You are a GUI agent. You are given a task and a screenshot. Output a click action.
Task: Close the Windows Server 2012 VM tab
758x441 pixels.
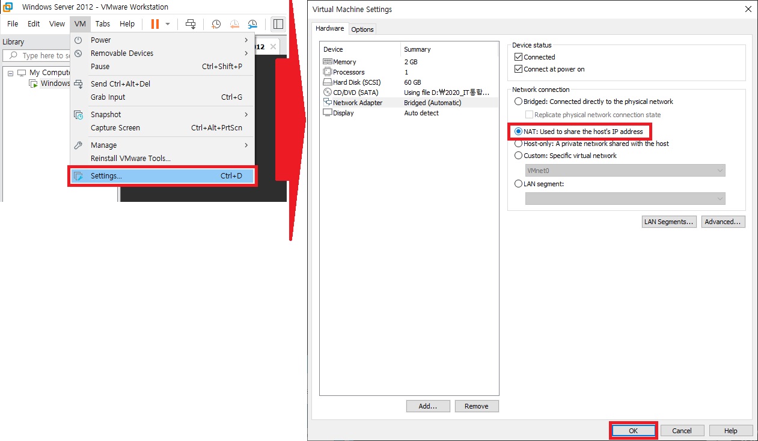(x=273, y=46)
